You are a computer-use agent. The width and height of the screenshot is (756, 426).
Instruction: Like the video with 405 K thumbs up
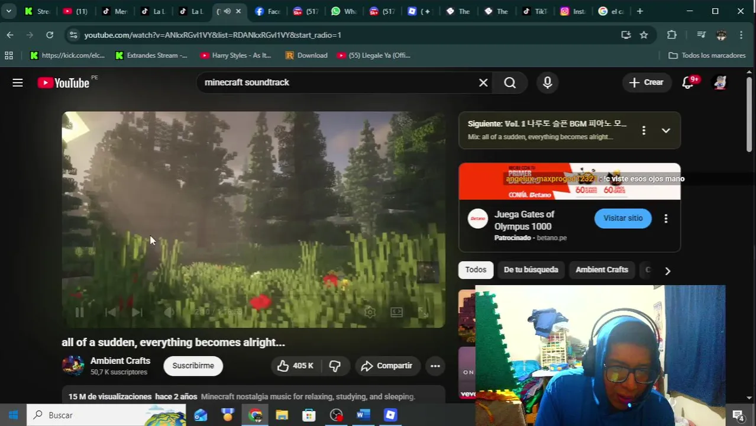(x=296, y=366)
